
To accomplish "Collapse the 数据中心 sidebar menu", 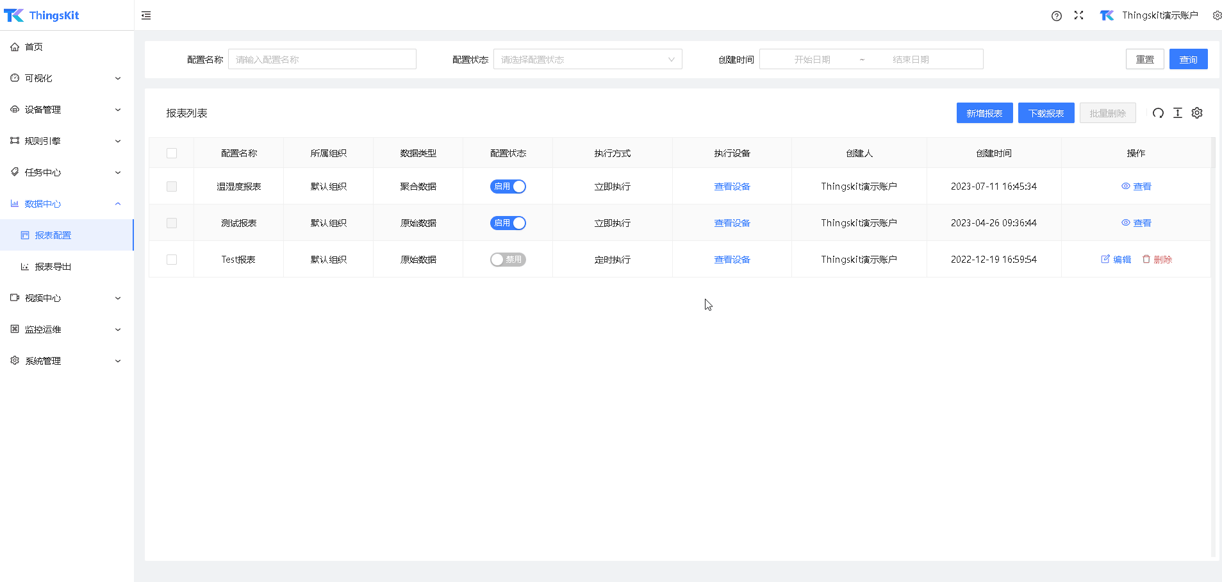I will click(67, 204).
